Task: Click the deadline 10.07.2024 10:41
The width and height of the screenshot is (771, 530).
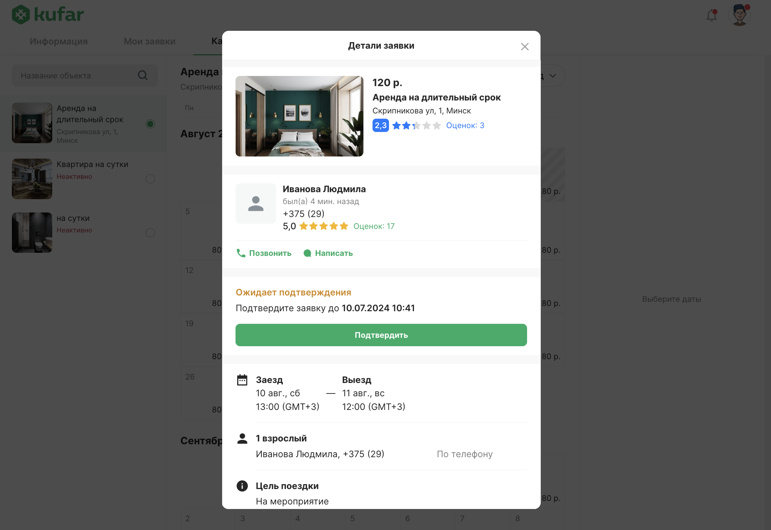Action: 378,308
